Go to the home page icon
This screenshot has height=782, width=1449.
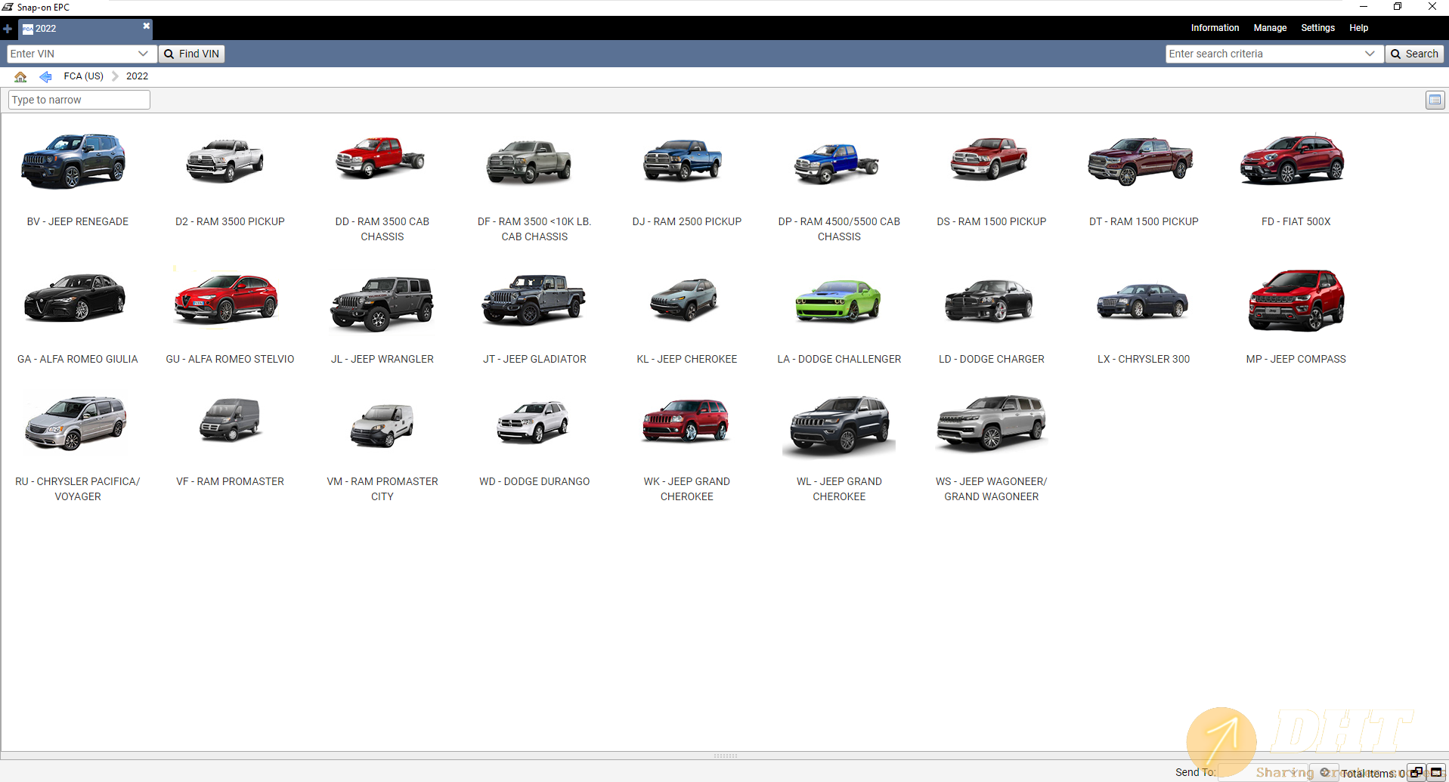(20, 76)
